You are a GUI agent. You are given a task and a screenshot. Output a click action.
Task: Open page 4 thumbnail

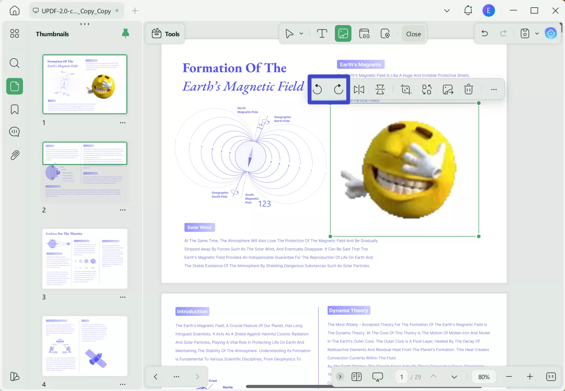(x=85, y=346)
